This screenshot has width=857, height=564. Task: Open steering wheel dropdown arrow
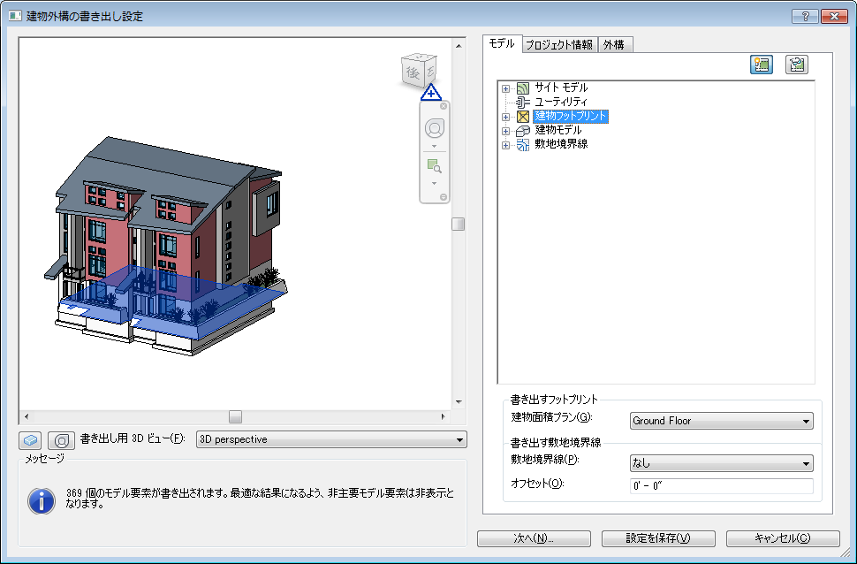tap(435, 146)
